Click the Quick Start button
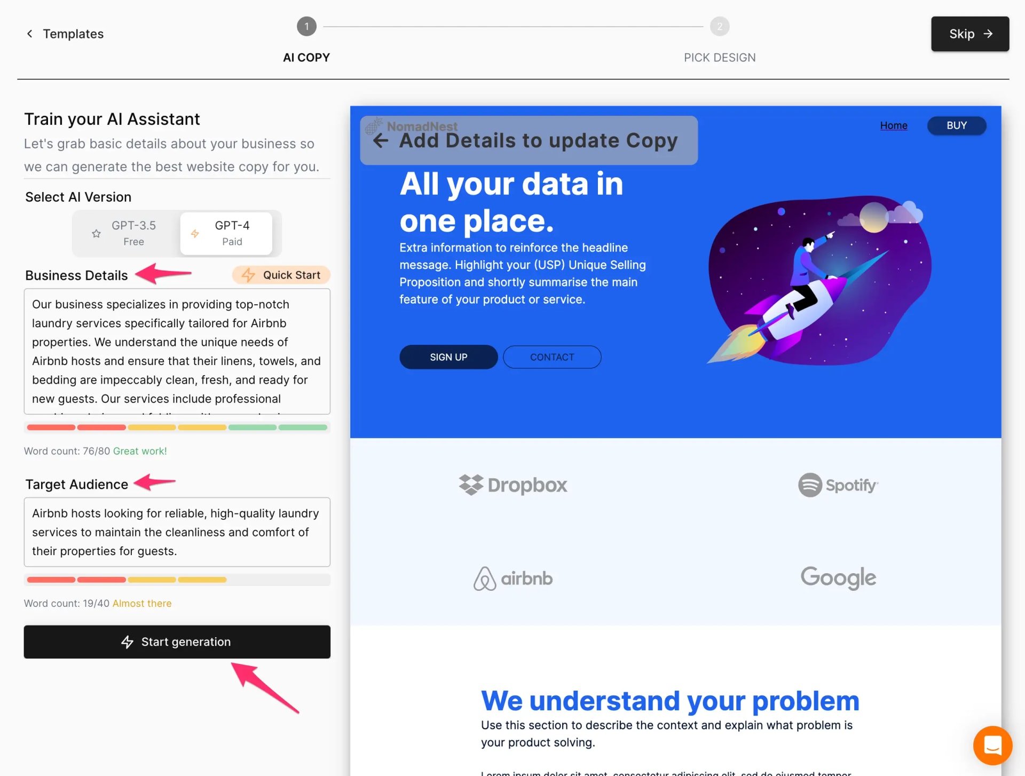This screenshot has width=1025, height=776. point(280,275)
